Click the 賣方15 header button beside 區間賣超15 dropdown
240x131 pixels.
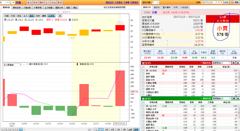(234, 98)
